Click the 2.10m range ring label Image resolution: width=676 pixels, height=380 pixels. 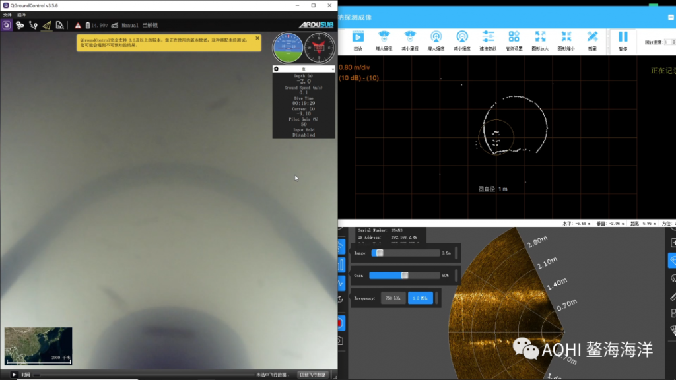pyautogui.click(x=547, y=263)
